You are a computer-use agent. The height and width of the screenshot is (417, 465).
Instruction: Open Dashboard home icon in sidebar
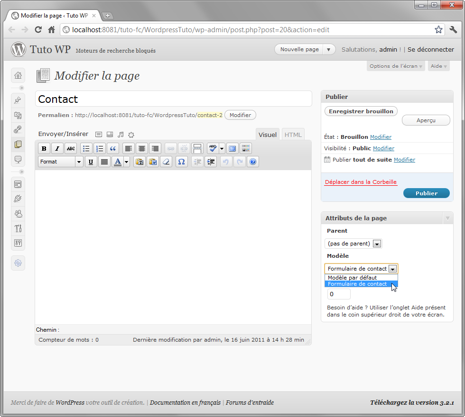(18, 75)
